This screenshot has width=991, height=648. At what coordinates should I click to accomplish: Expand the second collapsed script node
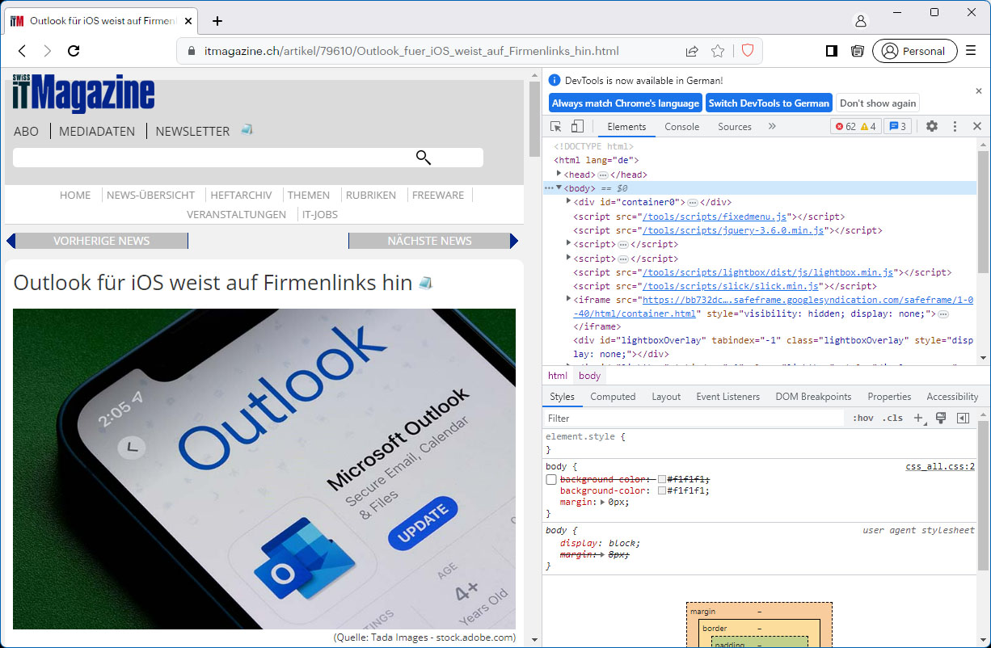click(x=568, y=258)
